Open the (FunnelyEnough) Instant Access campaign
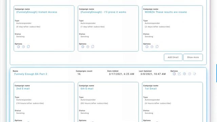Screen dimensions: 217x122 coord(37,12)
